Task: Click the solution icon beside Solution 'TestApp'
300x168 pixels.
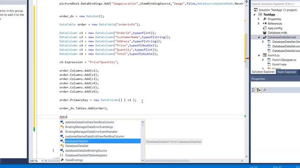Action: (255, 10)
